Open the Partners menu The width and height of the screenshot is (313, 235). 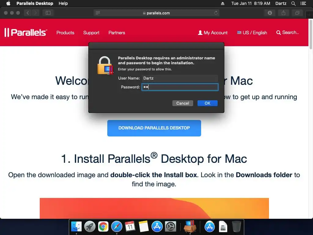[117, 32]
